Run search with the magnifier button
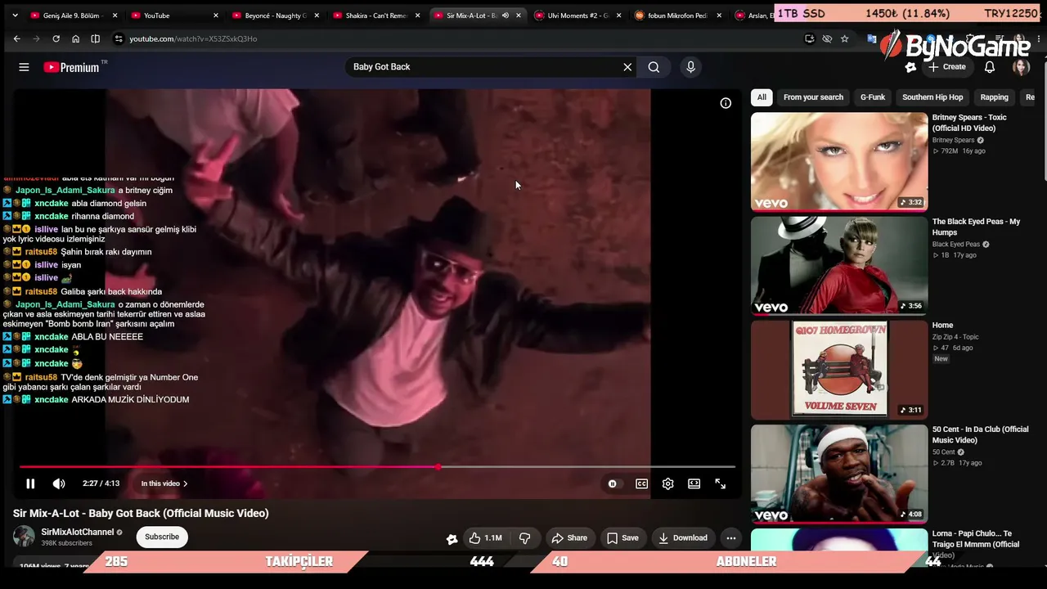This screenshot has width=1047, height=589. (654, 67)
